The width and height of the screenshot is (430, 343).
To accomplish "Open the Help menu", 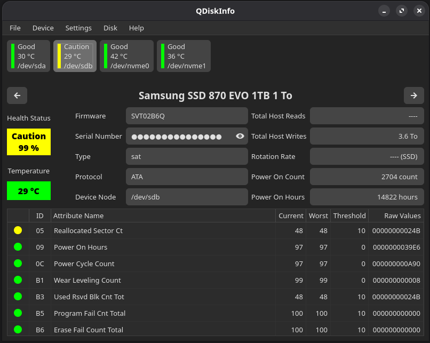I will [136, 28].
